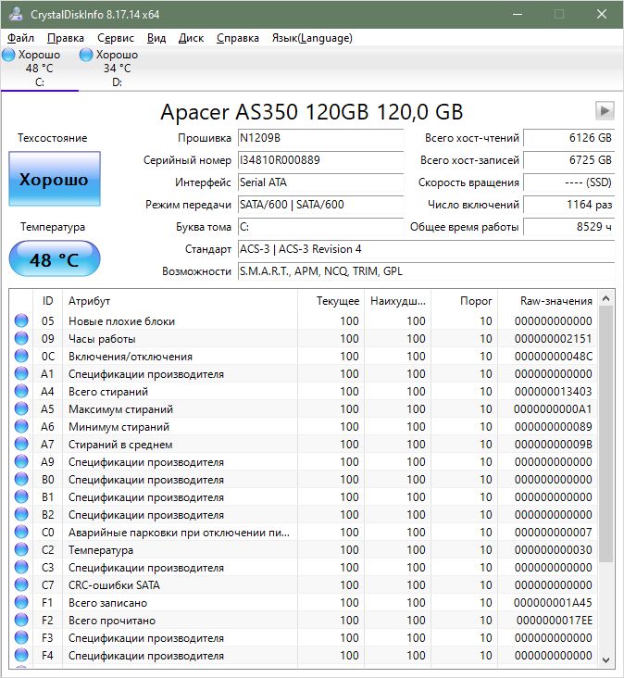Click the status orb of attribute F4
The width and height of the screenshot is (624, 678).
coord(21,655)
